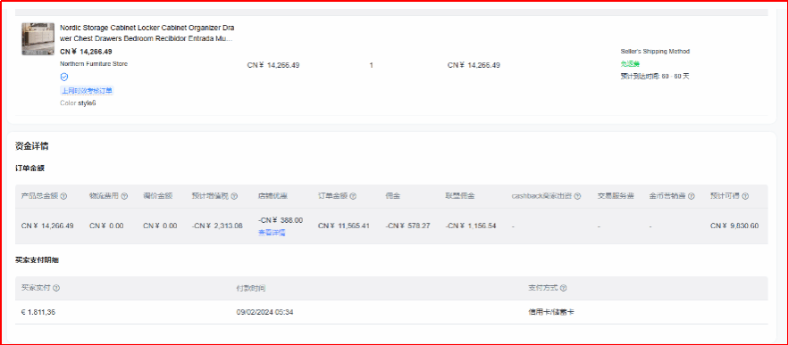Open the 查看详情 link under store discount
The width and height of the screenshot is (788, 345).
272,233
